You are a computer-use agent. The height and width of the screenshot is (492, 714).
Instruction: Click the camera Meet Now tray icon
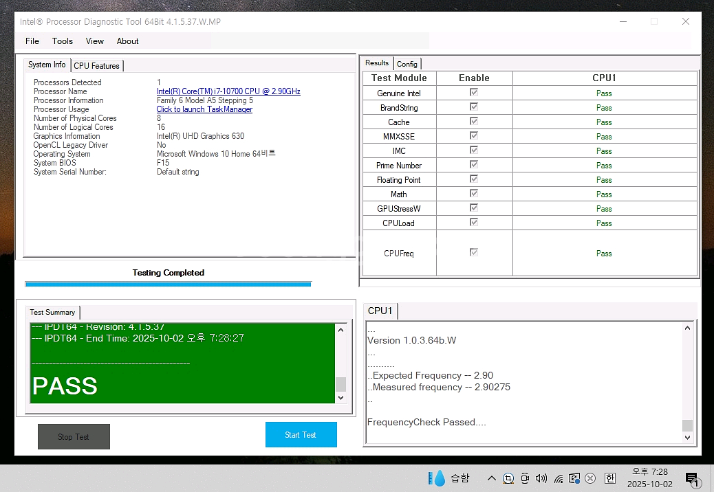tap(525, 478)
